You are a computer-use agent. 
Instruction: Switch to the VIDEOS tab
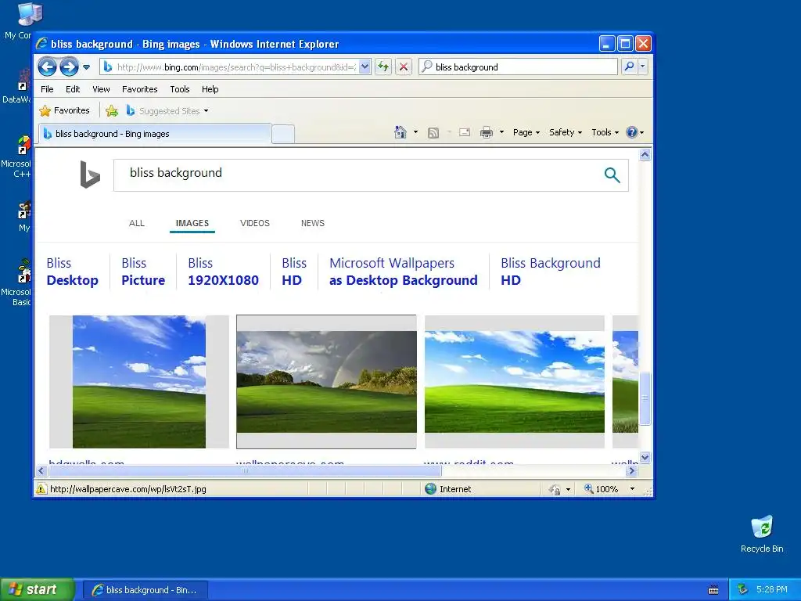(x=255, y=223)
